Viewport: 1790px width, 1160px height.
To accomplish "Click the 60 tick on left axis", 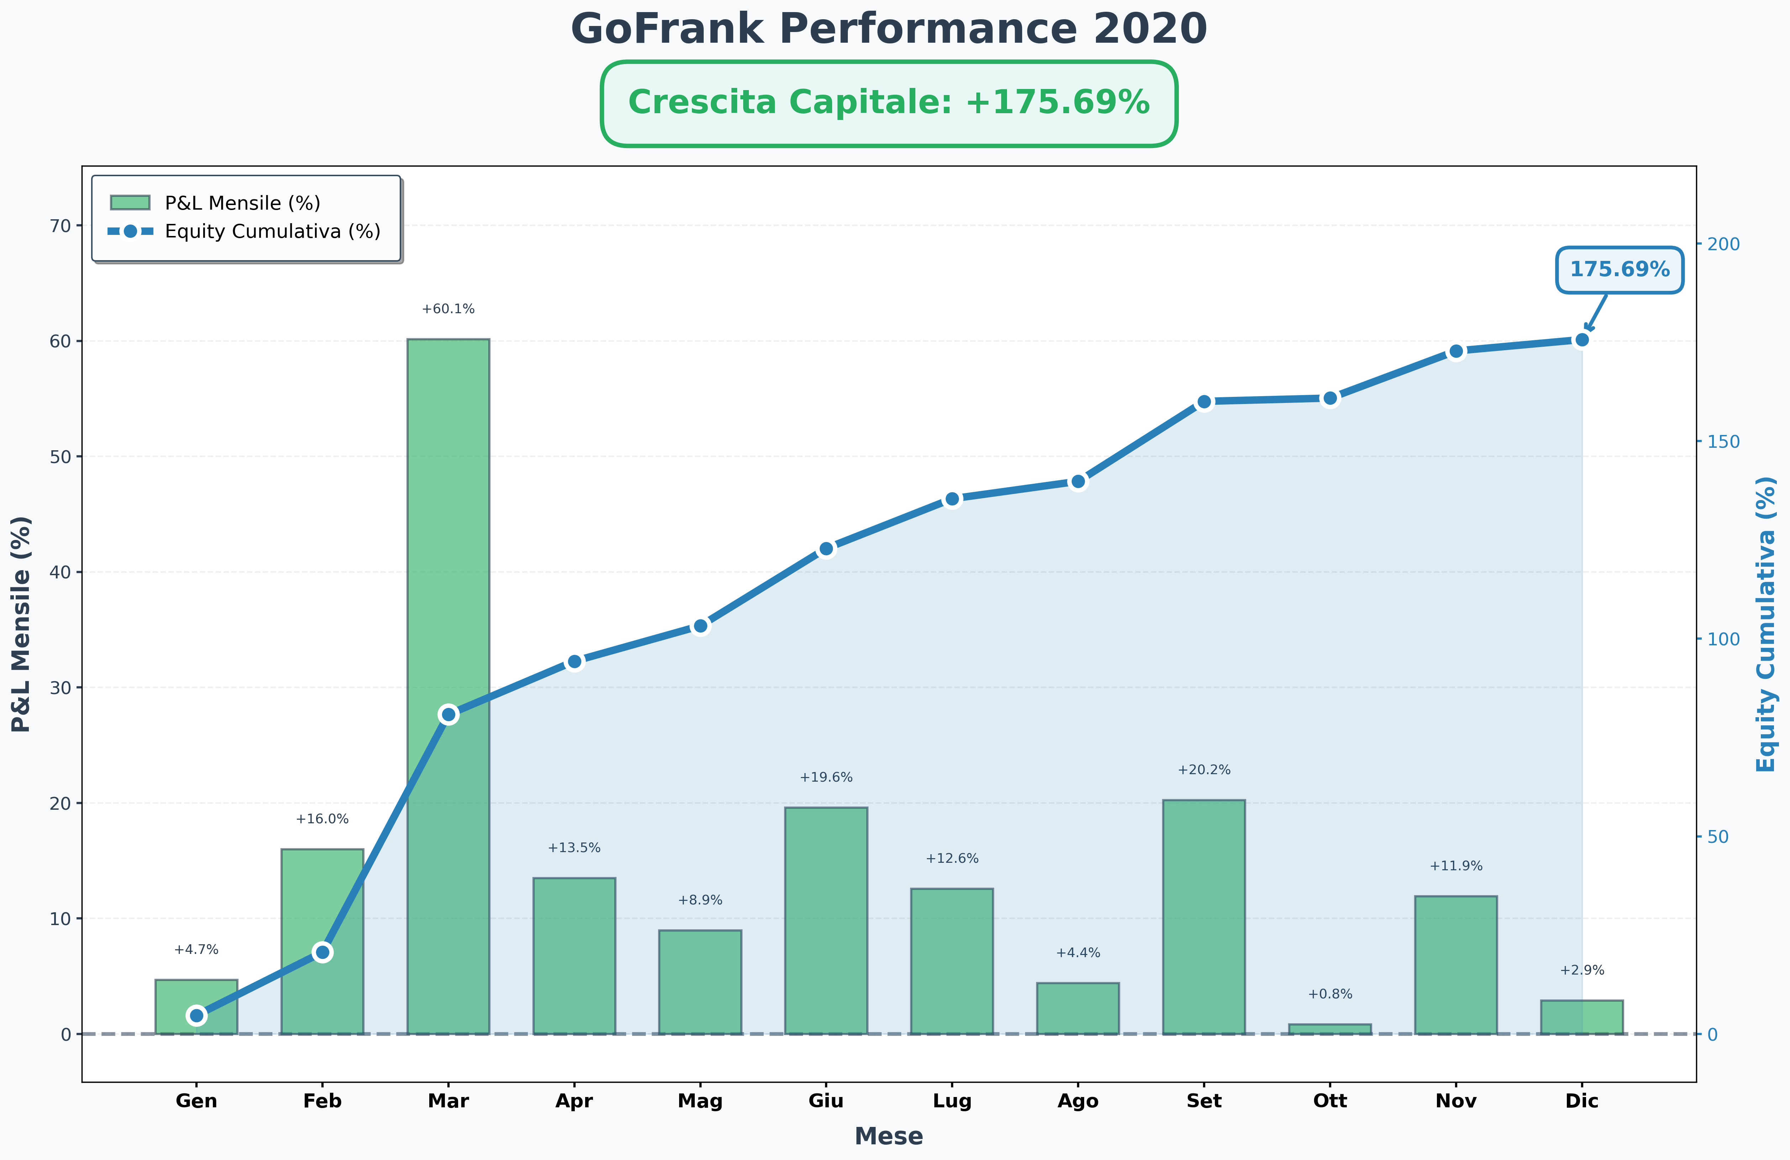I will 62,342.
